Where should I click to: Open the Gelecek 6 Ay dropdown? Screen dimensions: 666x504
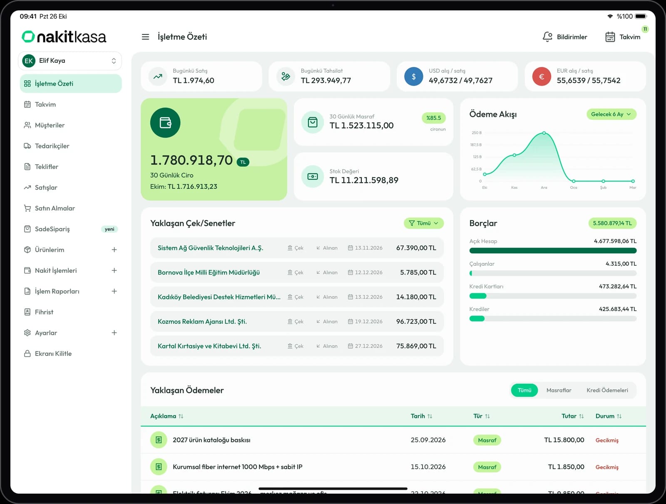(611, 114)
